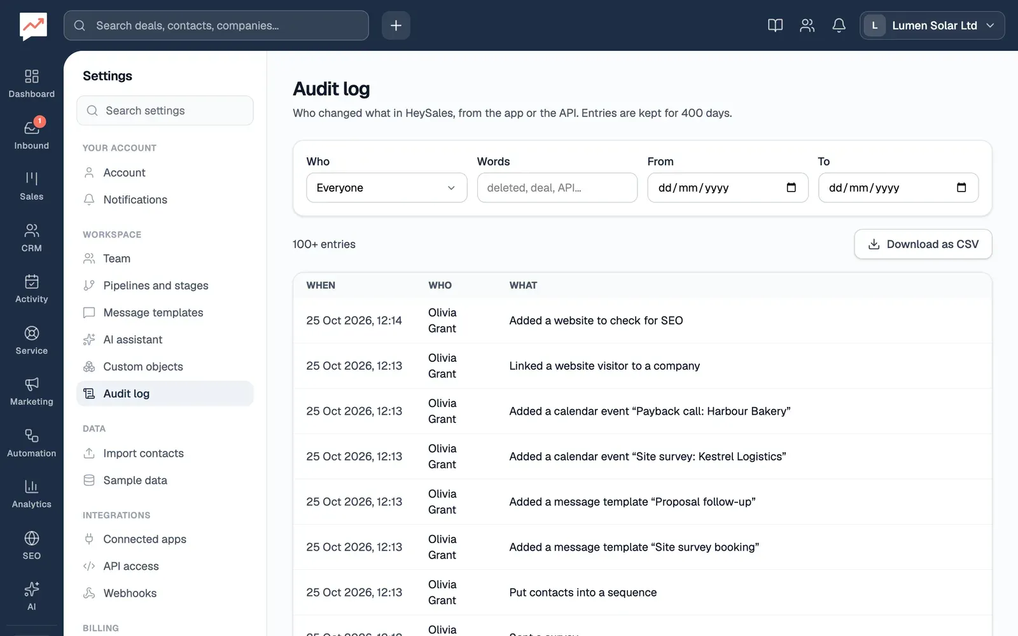1018x636 pixels.
Task: Click the HeySales logo
Action: (x=33, y=26)
